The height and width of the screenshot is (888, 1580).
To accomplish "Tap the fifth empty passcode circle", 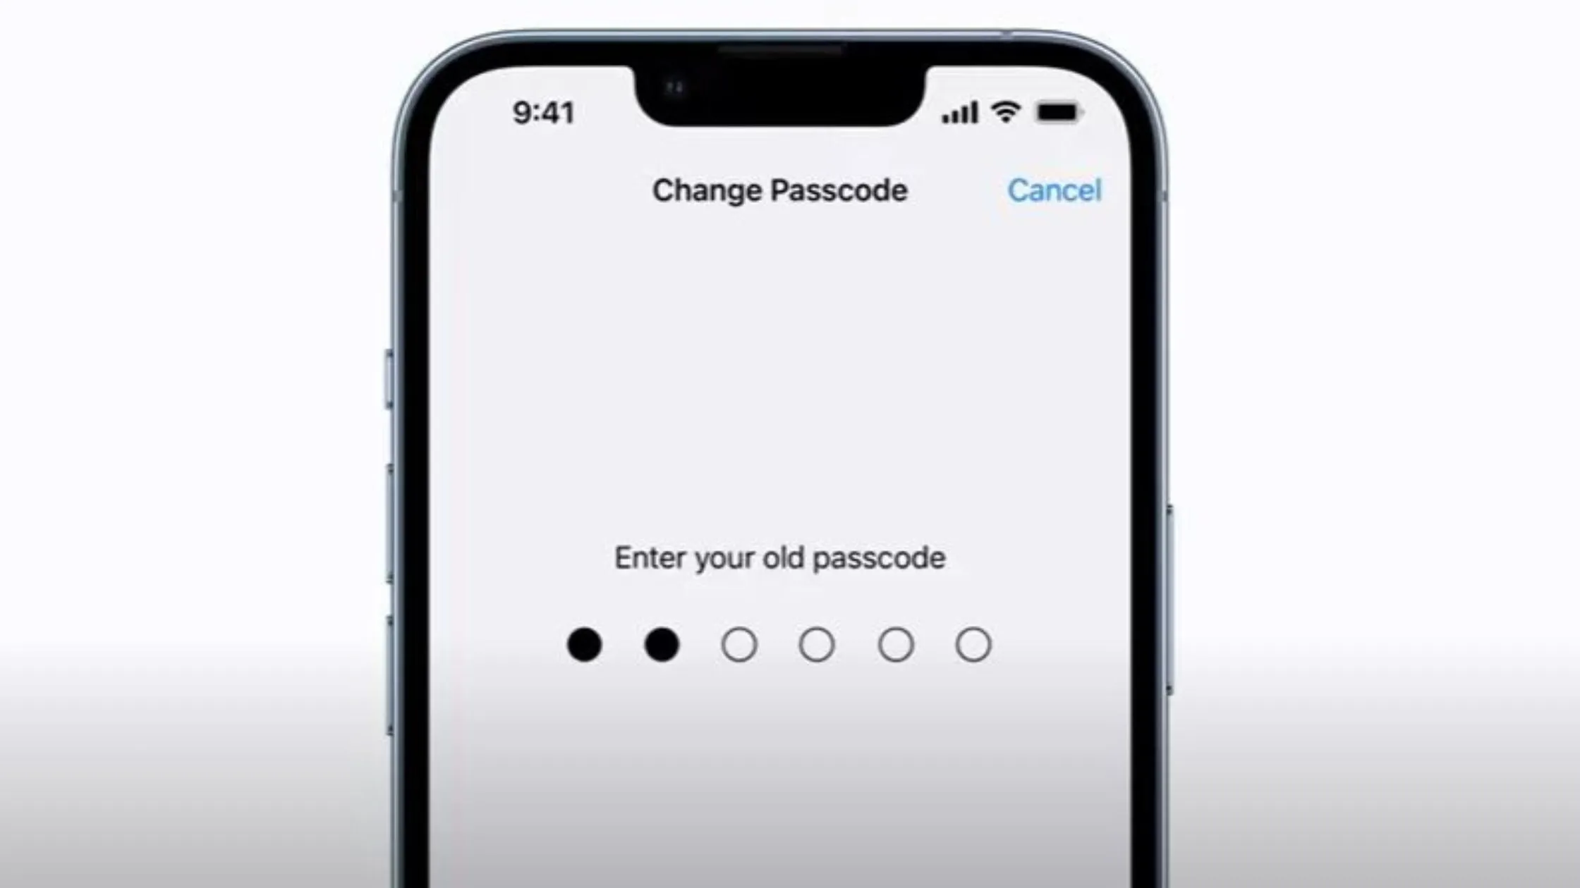I will (895, 644).
